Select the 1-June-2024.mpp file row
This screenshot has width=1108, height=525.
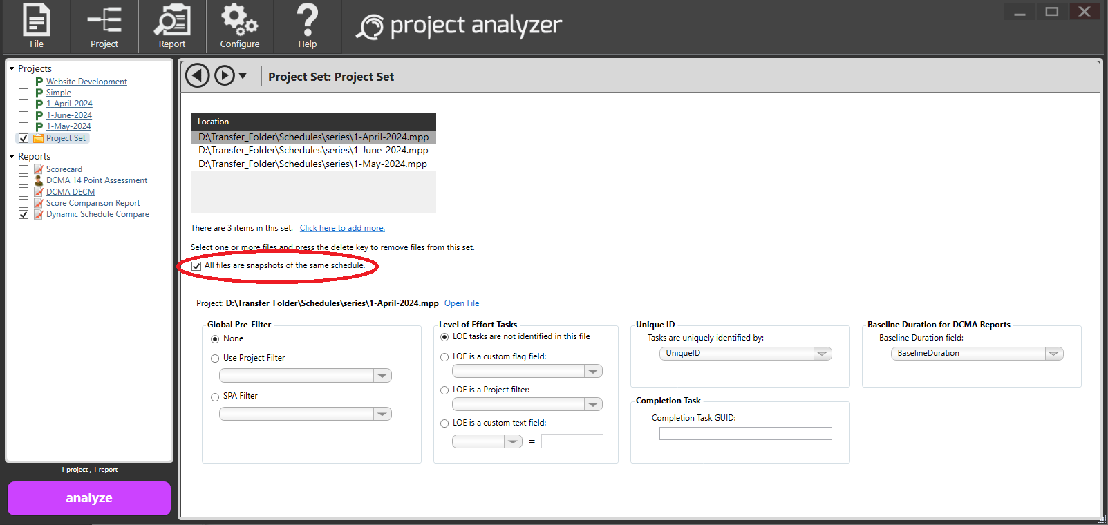(313, 151)
